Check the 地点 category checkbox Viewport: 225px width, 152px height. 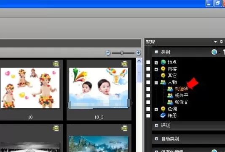pyautogui.click(x=148, y=62)
